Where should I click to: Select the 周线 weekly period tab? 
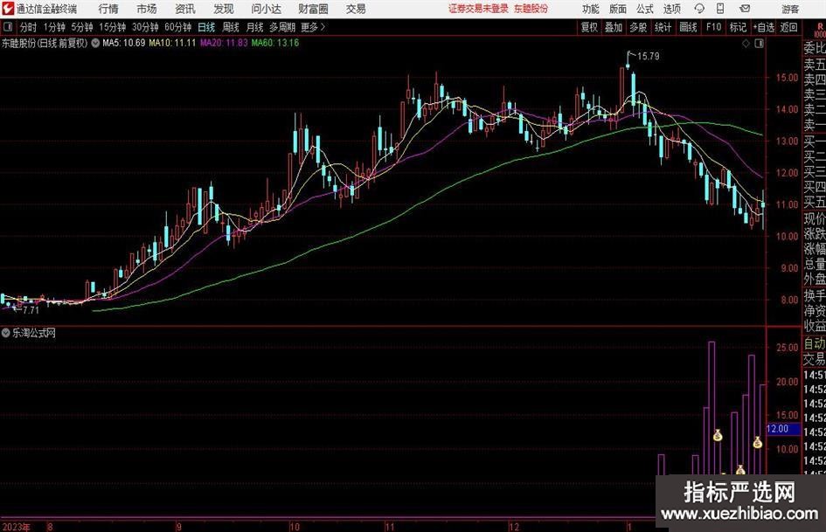(231, 27)
